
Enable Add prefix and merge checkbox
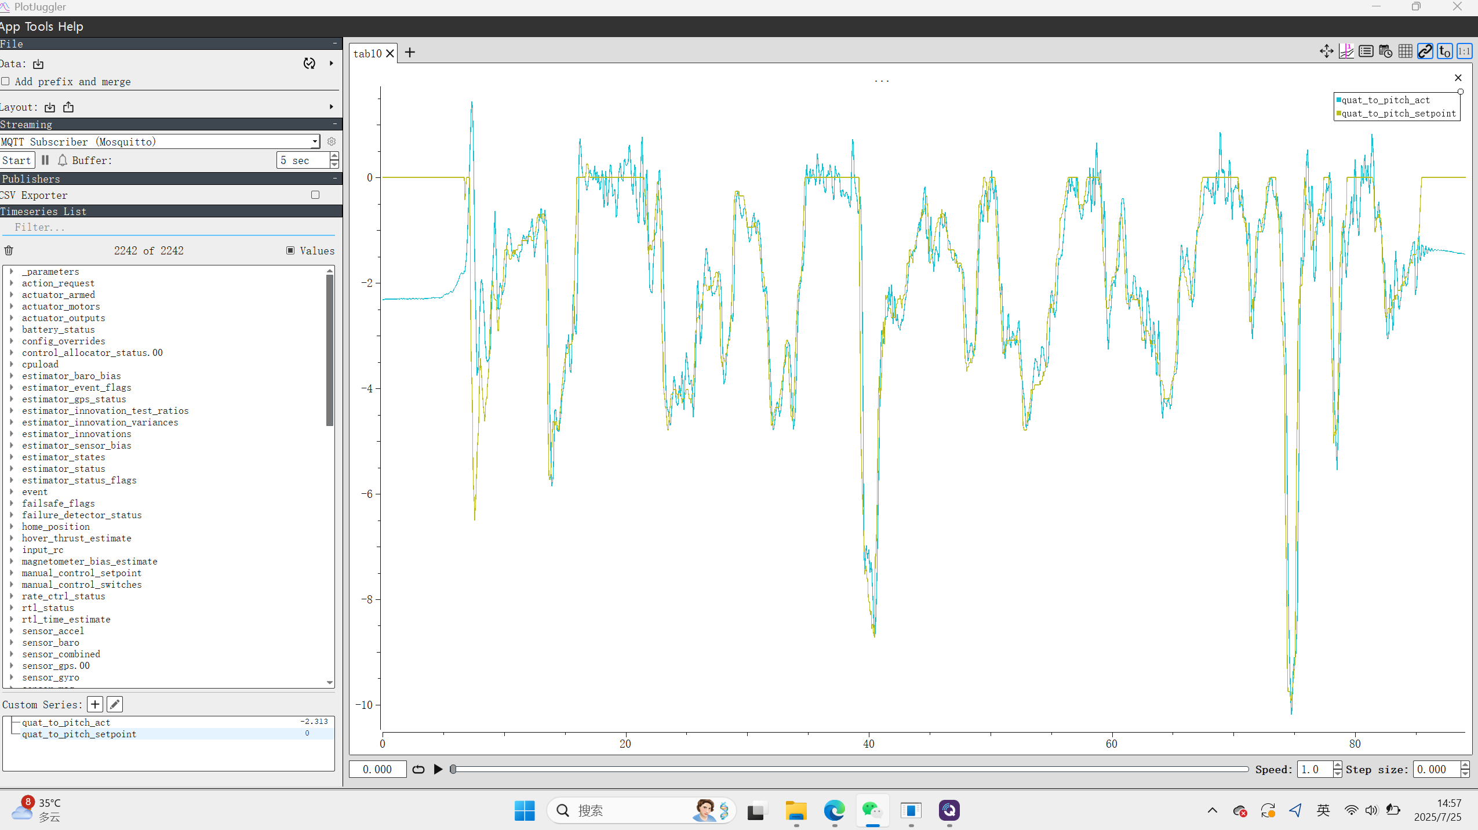[5, 81]
